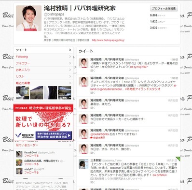Click chevron next to 最近の画像
192x190 pixels.
(x=70, y=83)
